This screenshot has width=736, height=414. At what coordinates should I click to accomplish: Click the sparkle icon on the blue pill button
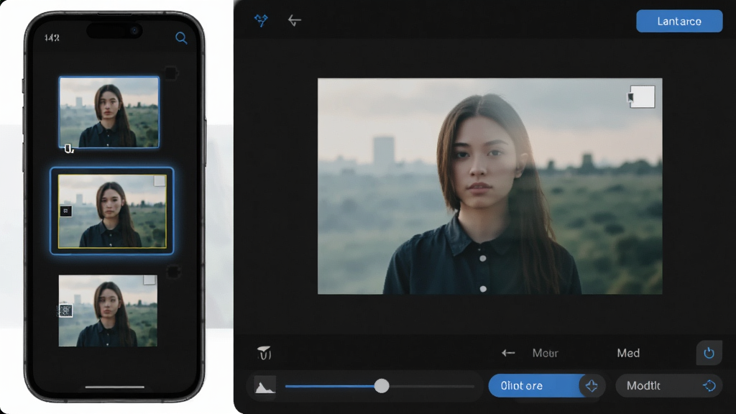pos(592,386)
